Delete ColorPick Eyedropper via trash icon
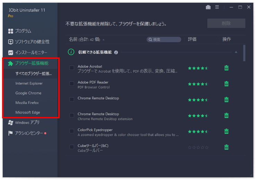This screenshot has width=256, height=180. pyautogui.click(x=227, y=131)
